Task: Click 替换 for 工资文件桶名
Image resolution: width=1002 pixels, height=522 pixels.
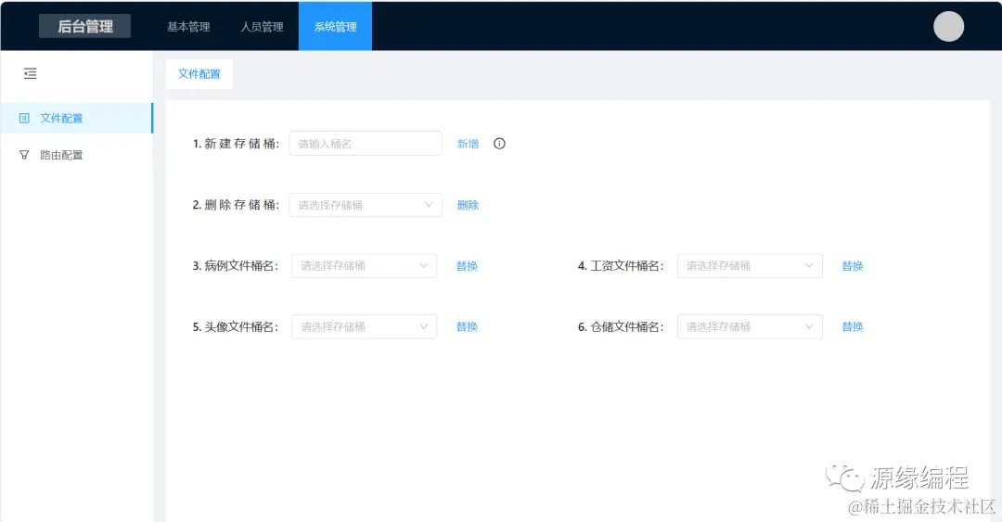Action: tap(853, 266)
